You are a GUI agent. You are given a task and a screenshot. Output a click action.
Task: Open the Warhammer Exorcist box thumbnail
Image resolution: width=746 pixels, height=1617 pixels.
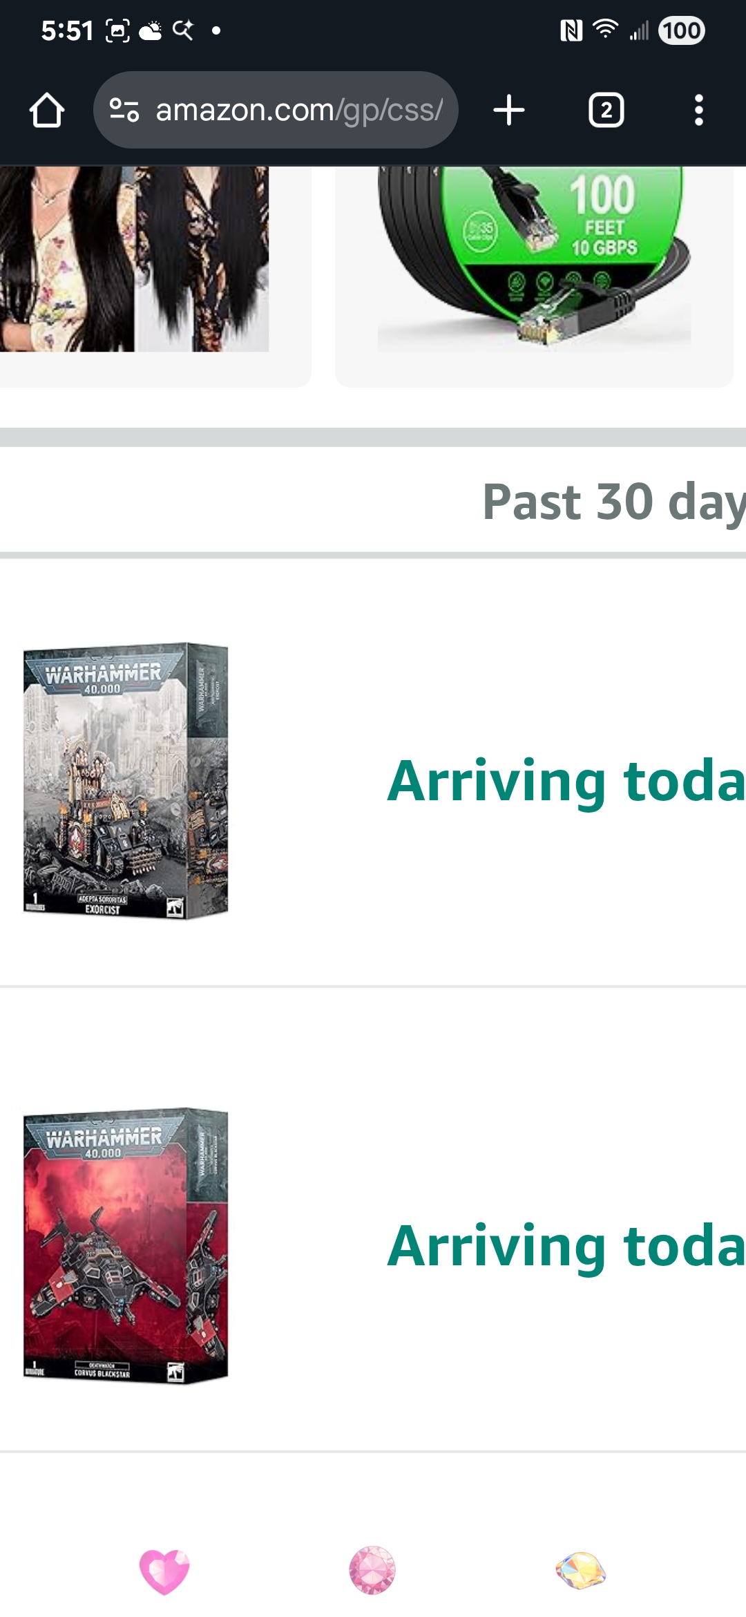point(126,781)
